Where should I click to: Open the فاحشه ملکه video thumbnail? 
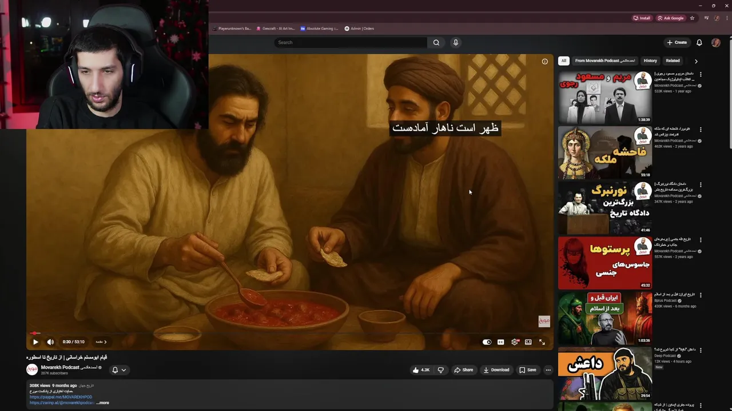click(x=604, y=152)
